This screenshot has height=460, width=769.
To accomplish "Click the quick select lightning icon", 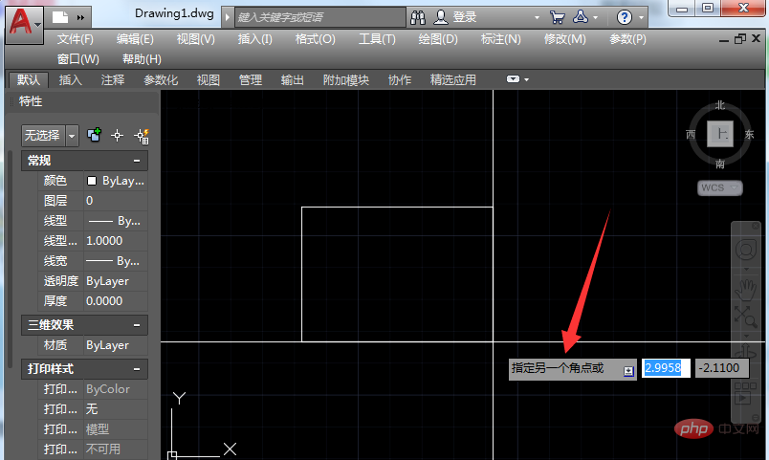I will 142,136.
